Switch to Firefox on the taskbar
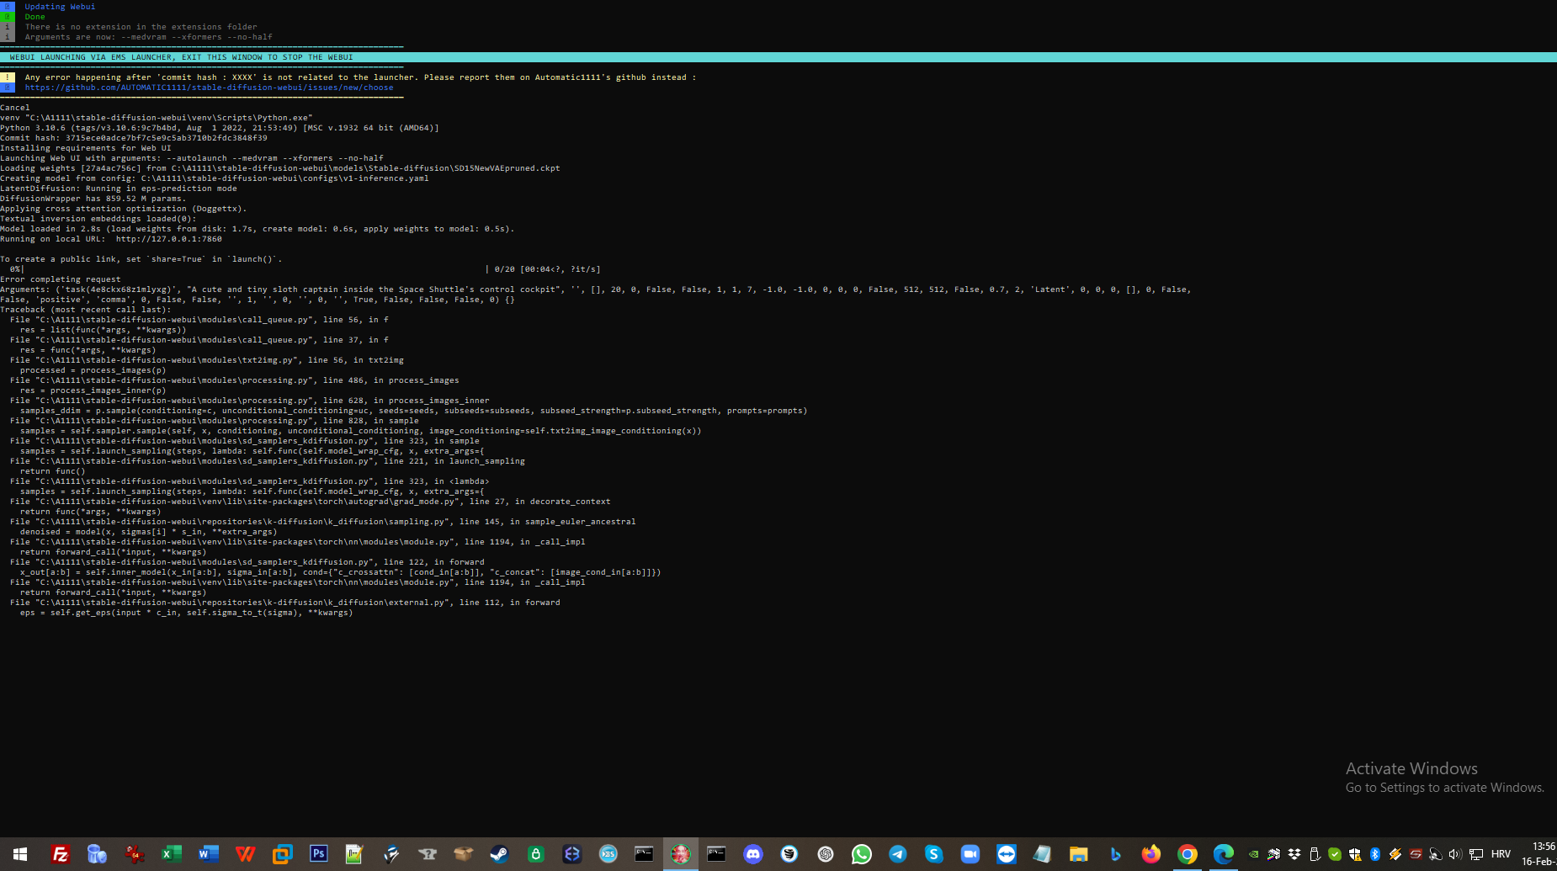The image size is (1557, 871). (1151, 854)
